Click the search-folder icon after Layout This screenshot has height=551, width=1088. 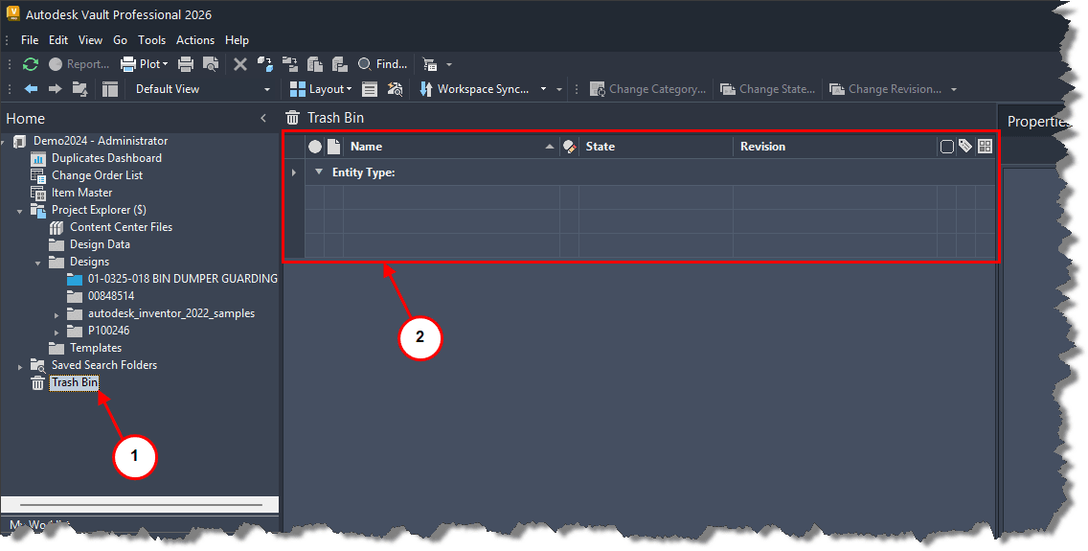click(x=395, y=89)
